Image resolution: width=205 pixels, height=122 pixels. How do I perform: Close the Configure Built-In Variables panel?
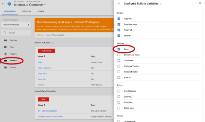pos(119,4)
